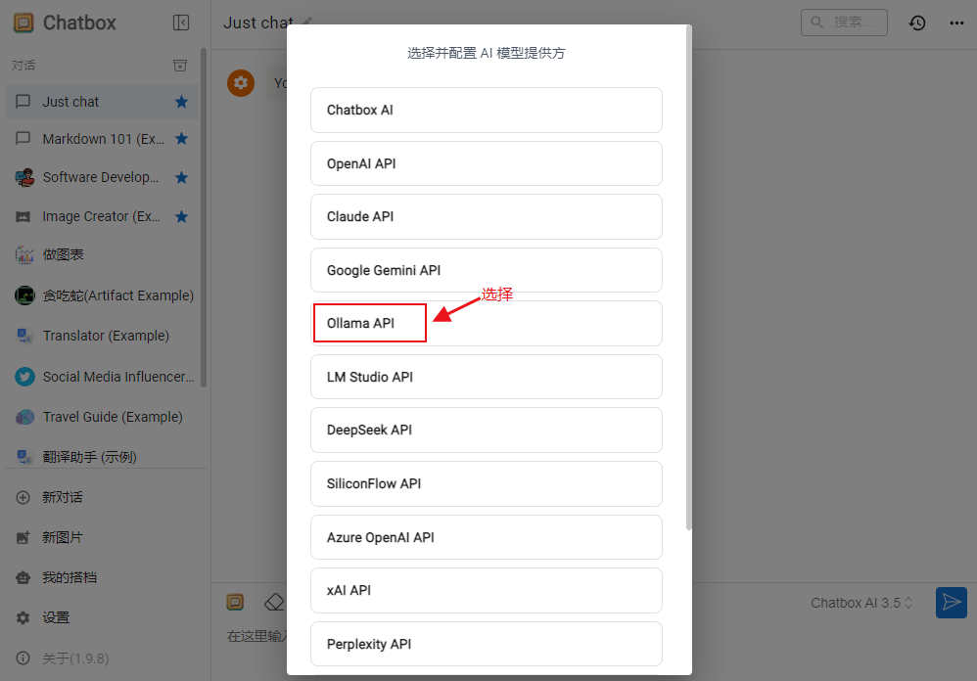
Task: Click the 搜索 search input field
Action: [844, 22]
